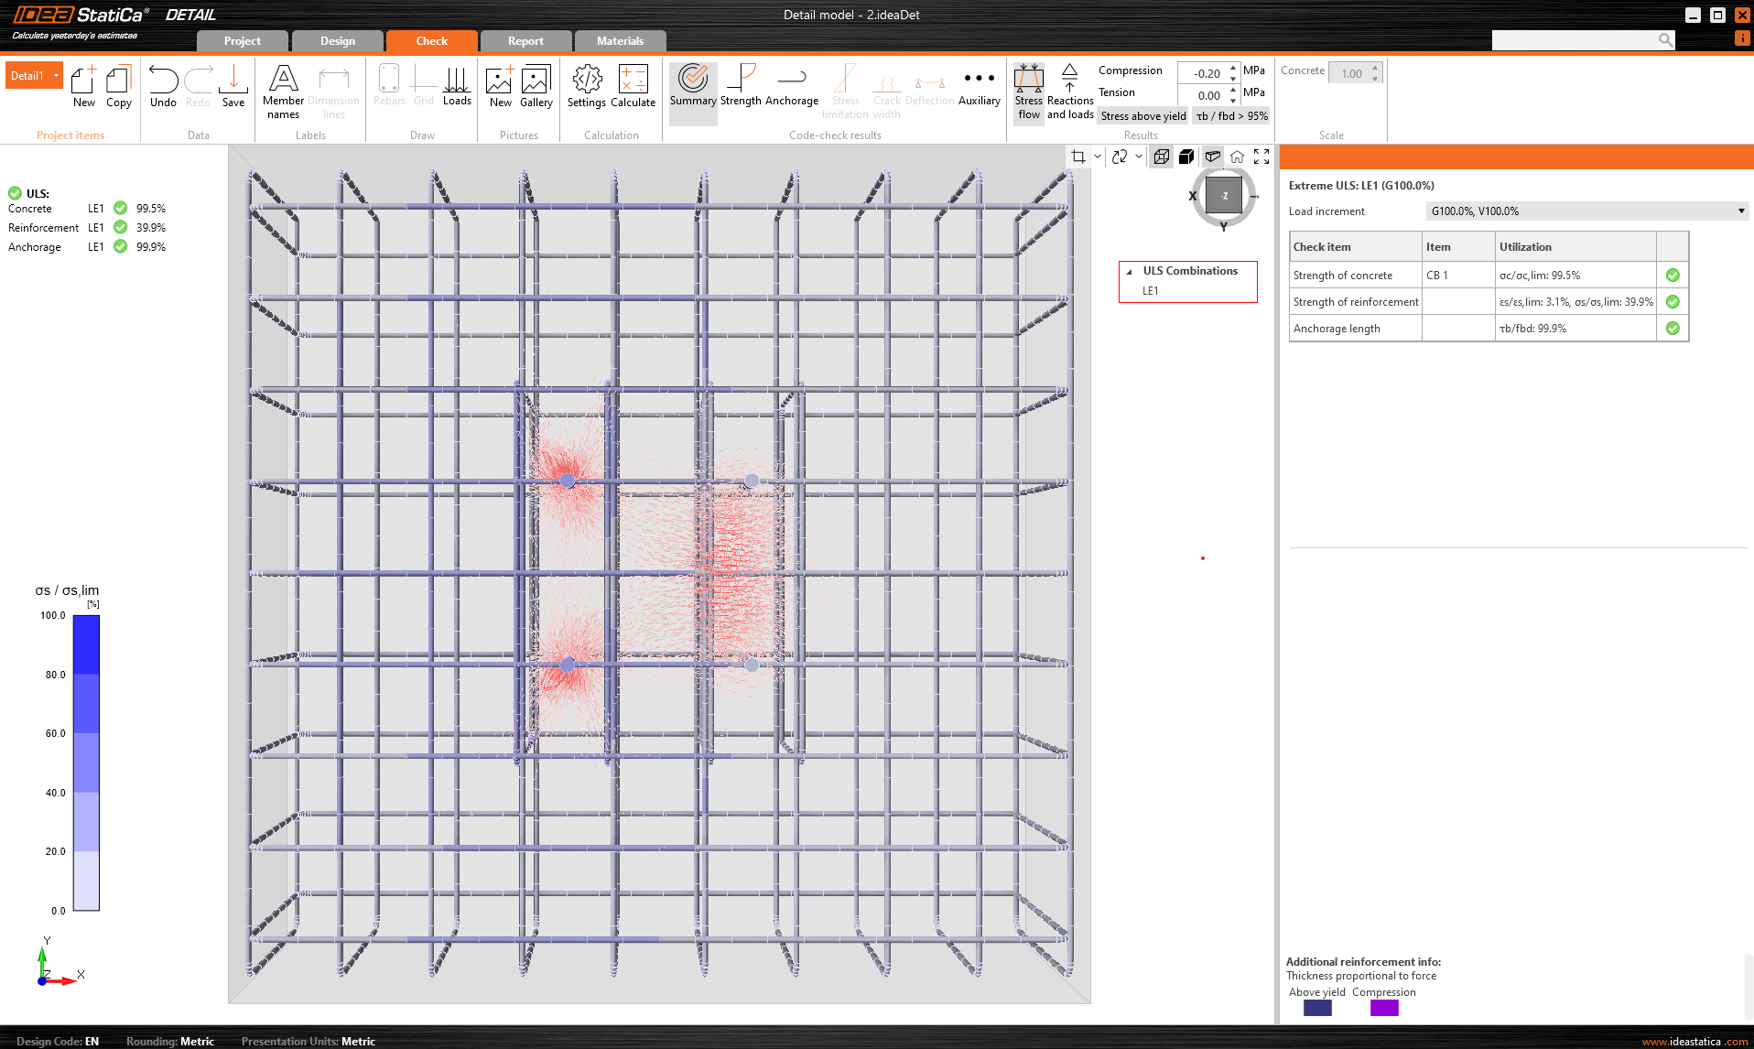Select LE1 load combination

1150,291
